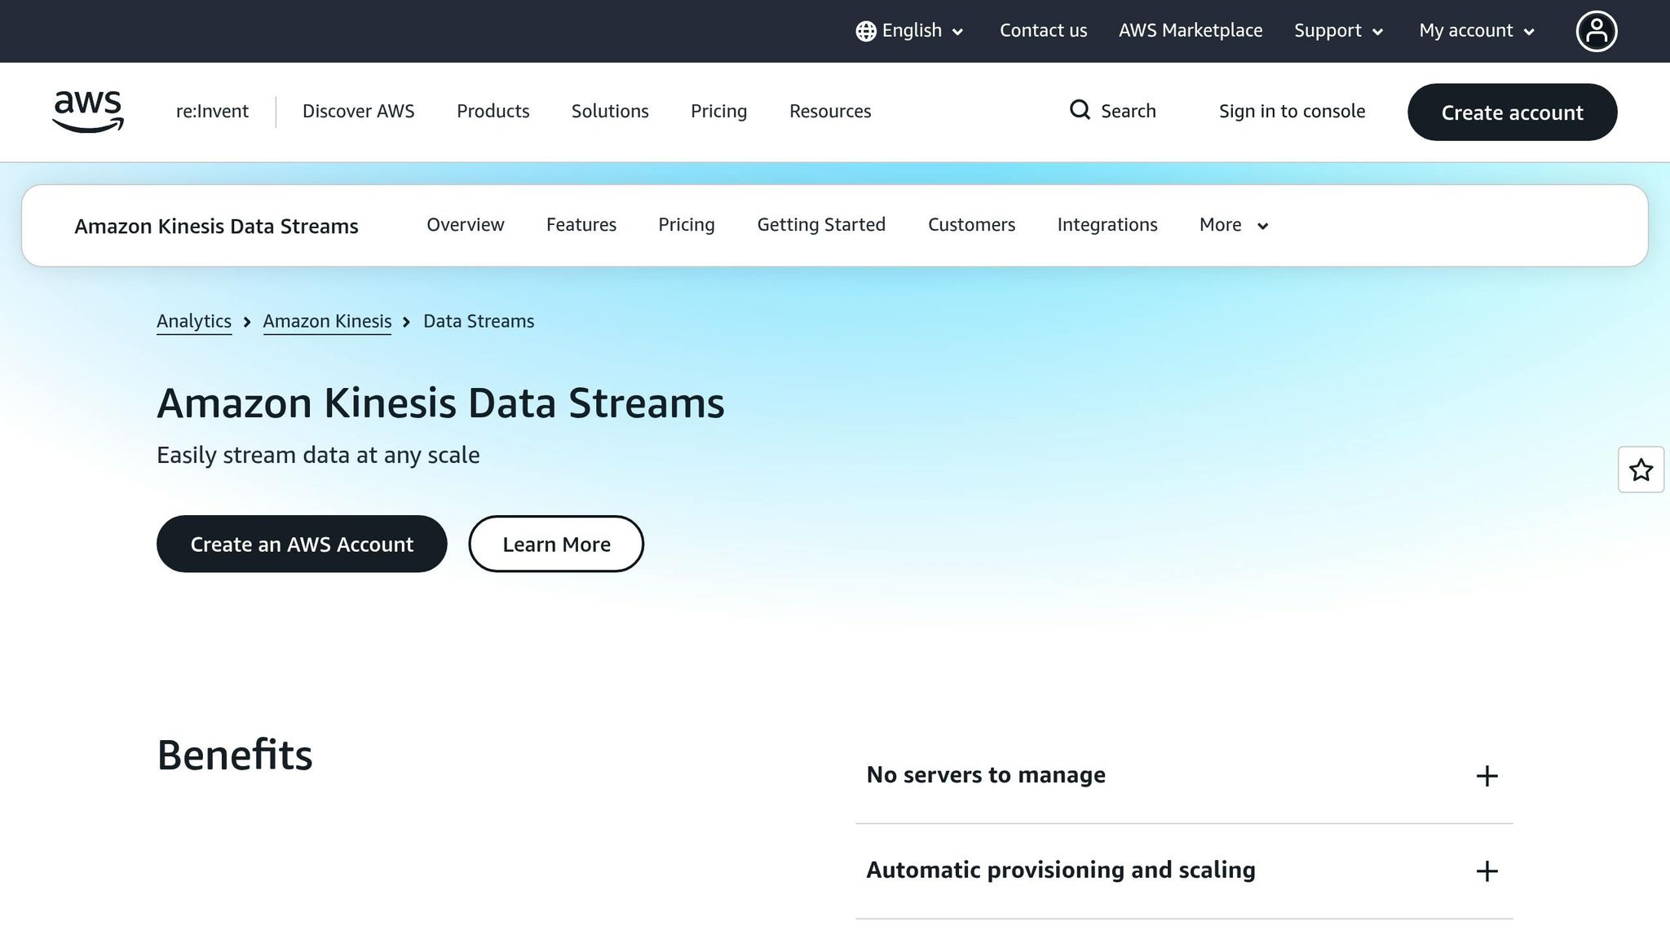Click the Benefits heading

tap(235, 755)
